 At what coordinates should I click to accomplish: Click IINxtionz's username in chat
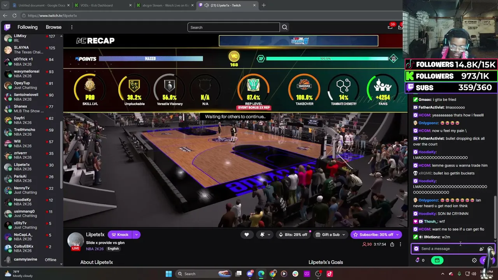tap(432, 237)
